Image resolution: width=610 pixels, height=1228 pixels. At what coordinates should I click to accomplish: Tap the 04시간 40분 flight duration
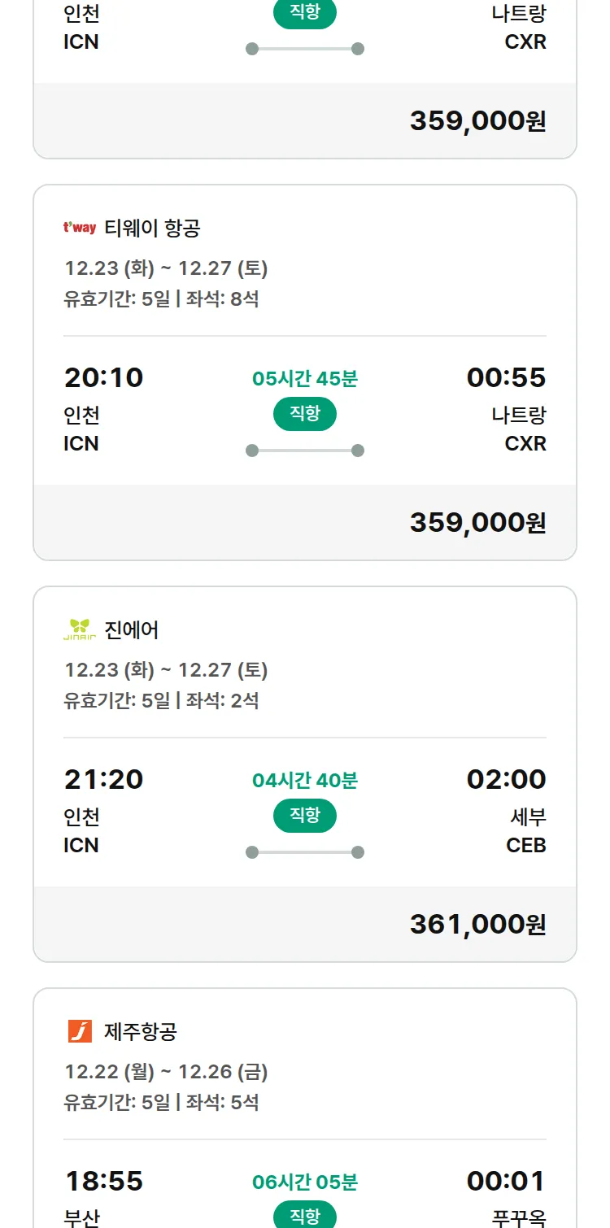(x=305, y=781)
